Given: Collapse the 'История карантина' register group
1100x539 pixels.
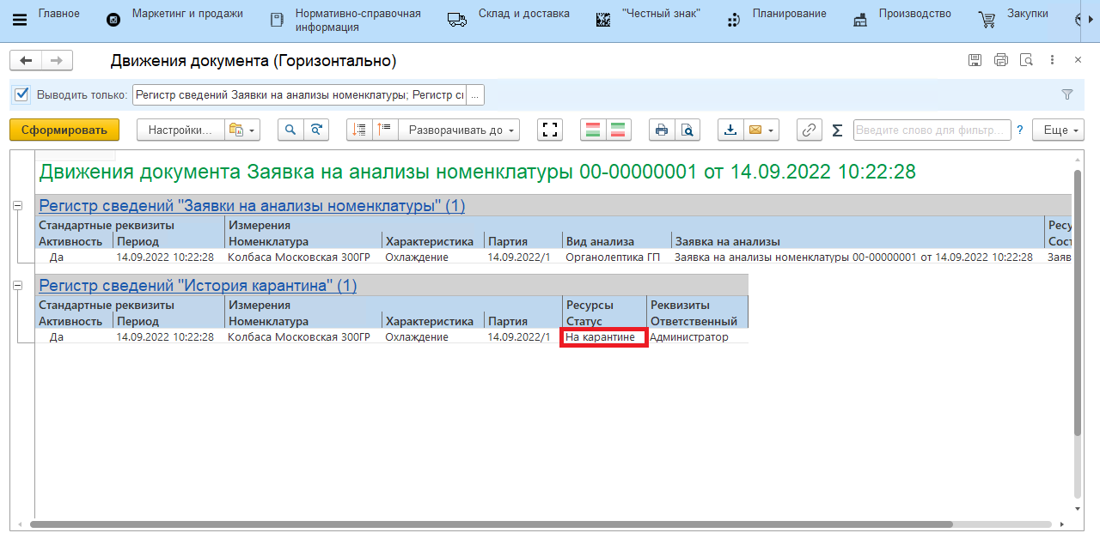Looking at the screenshot, I should coord(17,286).
